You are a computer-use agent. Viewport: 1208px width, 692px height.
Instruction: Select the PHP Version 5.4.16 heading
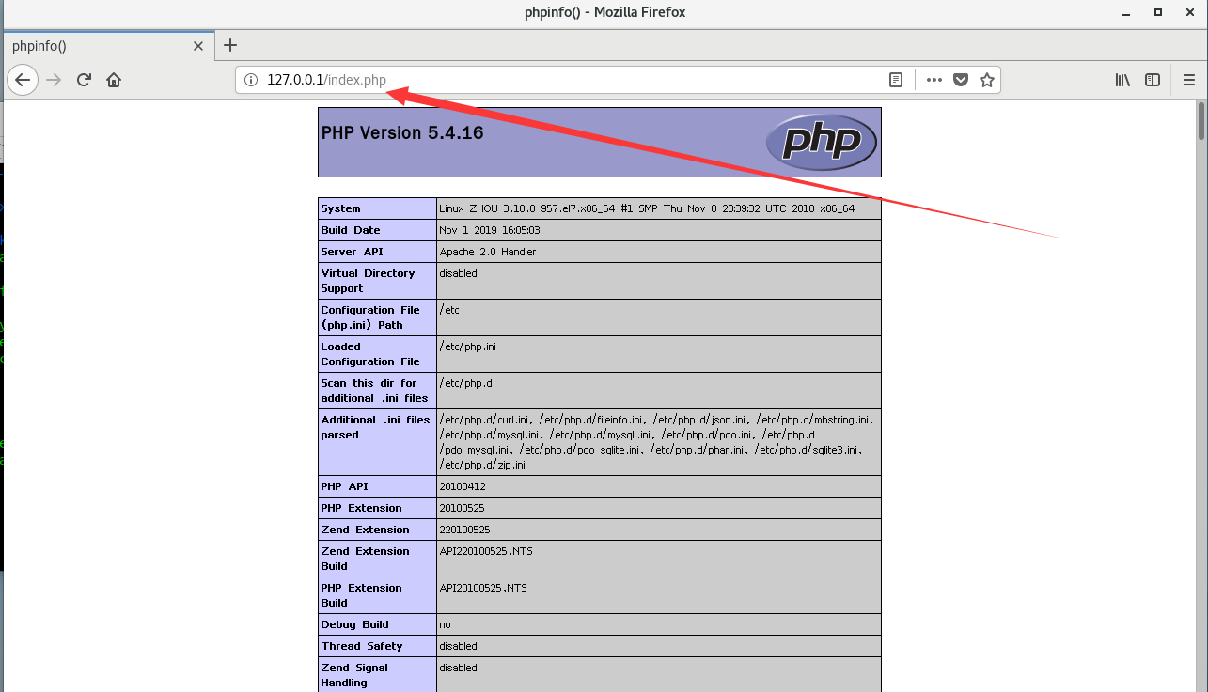pyautogui.click(x=402, y=133)
